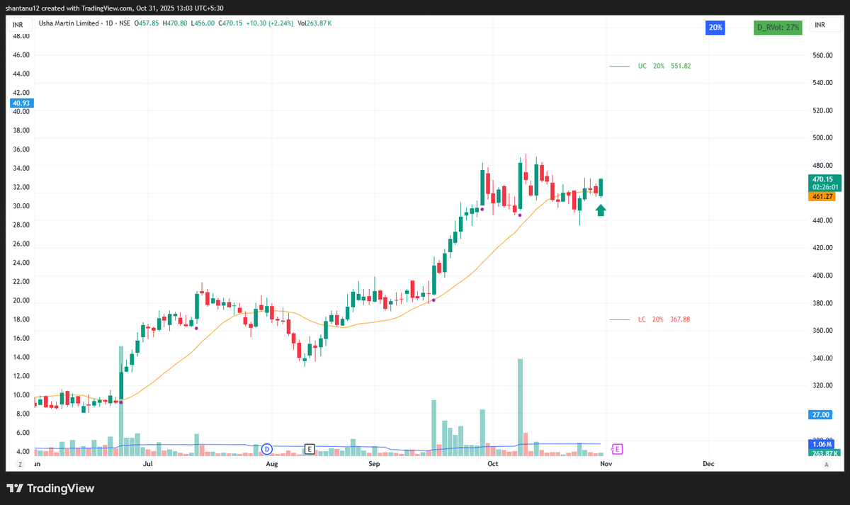The height and width of the screenshot is (505, 850).
Task: Click the O457.85 open value
Action: [x=147, y=23]
